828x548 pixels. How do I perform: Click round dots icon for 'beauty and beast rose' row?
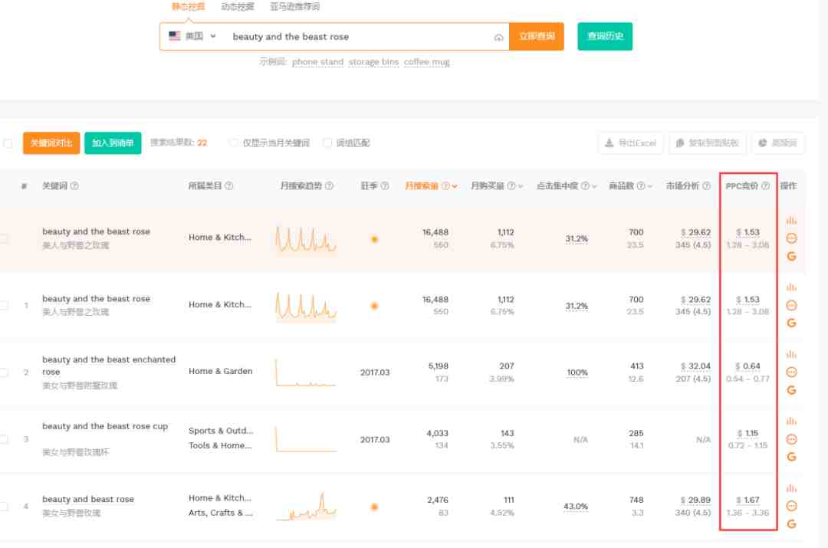point(791,506)
